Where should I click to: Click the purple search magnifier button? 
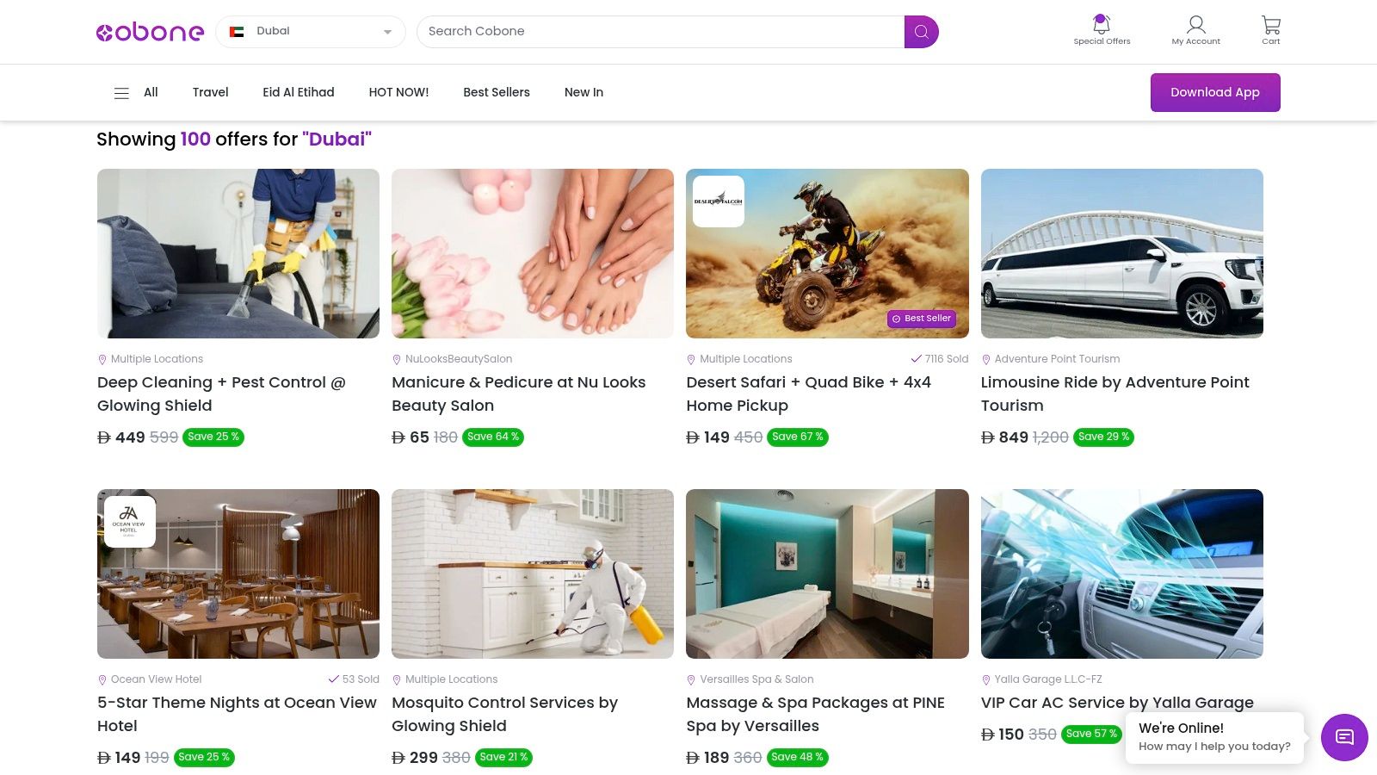click(x=921, y=32)
